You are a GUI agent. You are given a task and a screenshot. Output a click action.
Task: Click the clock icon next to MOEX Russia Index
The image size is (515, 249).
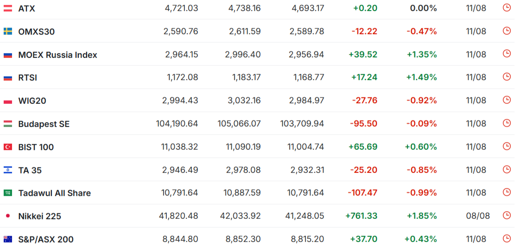[507, 53]
